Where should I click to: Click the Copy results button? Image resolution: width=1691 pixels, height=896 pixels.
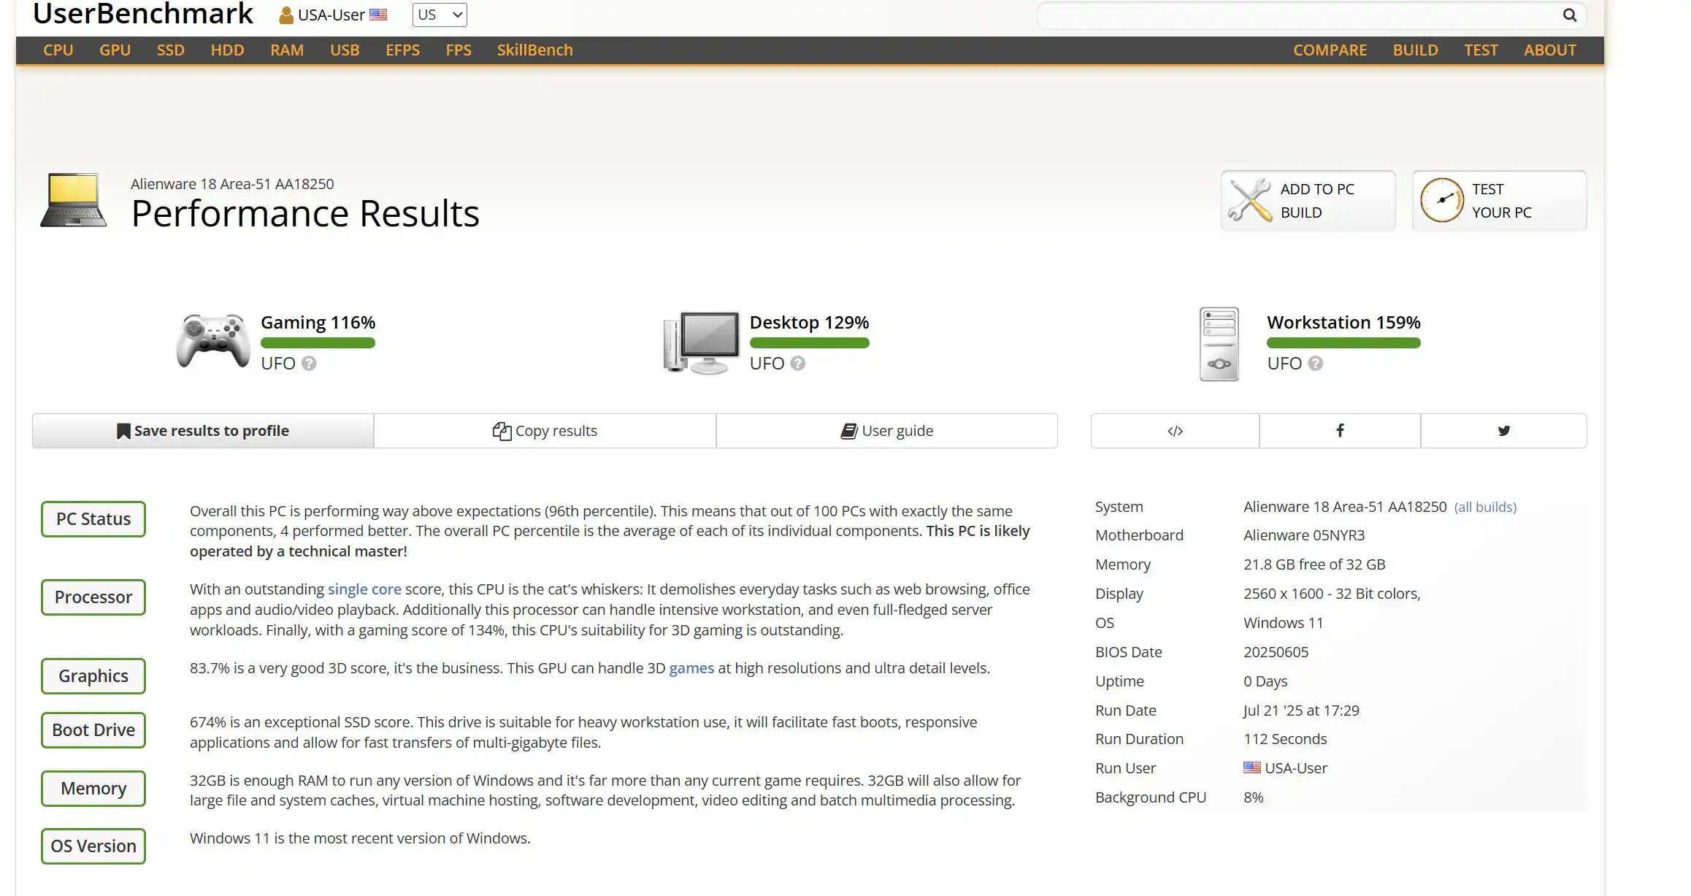545,431
